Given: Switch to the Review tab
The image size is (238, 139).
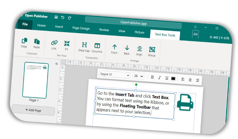Looking at the screenshot, I should (x=104, y=30).
